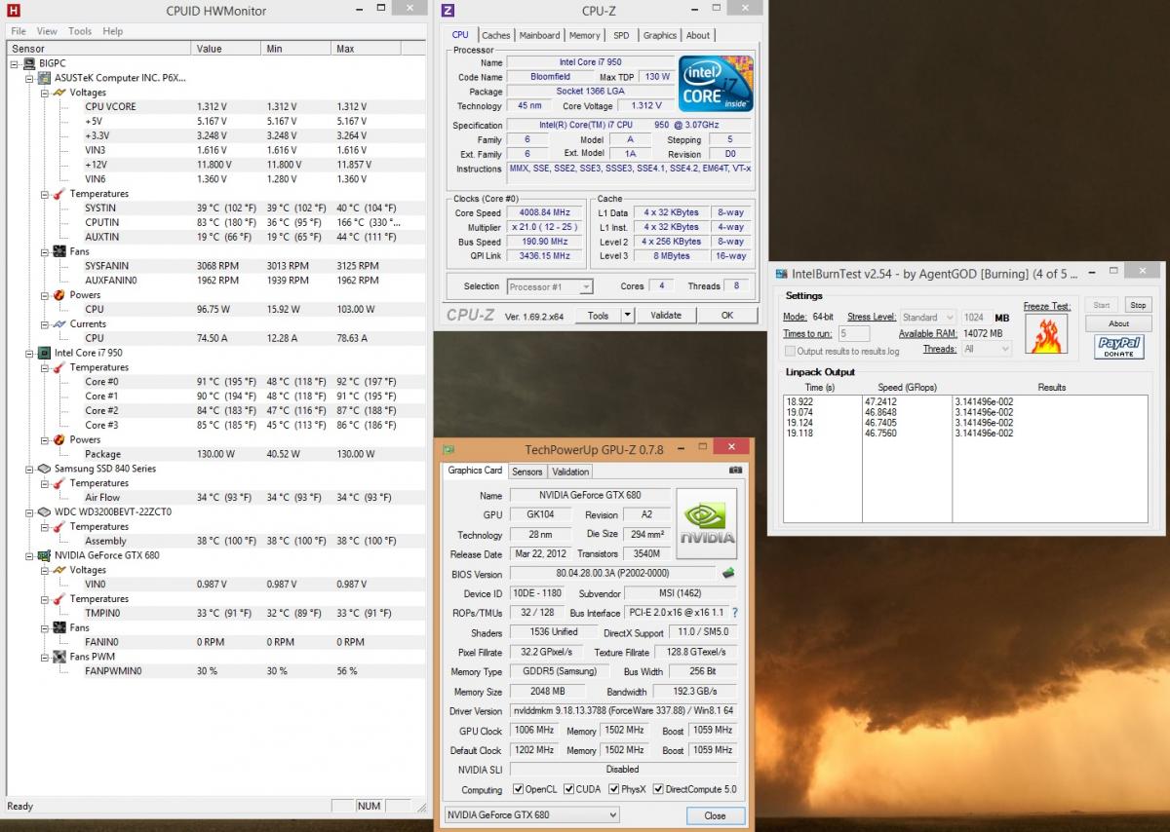Open the File menu in HWMonitor
The image size is (1170, 832).
coord(19,31)
